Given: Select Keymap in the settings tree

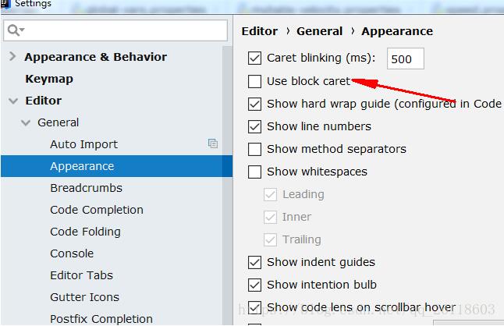Looking at the screenshot, I should tap(49, 79).
